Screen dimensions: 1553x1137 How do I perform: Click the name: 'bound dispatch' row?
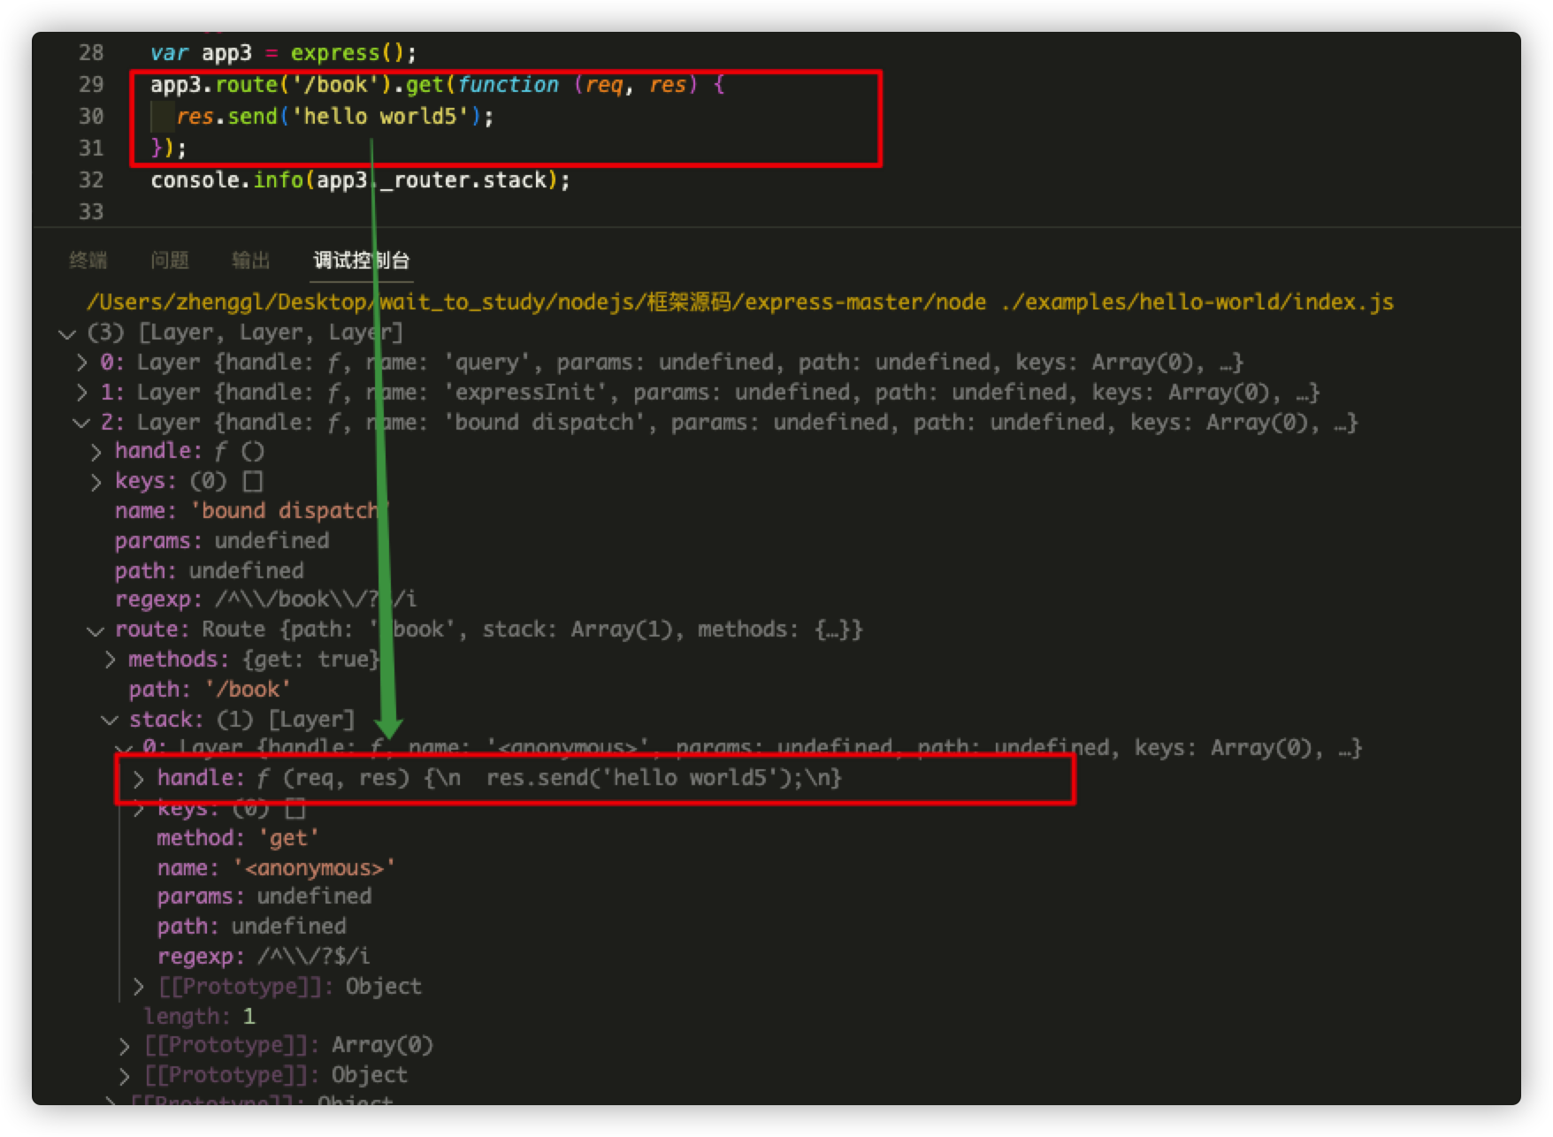[251, 511]
